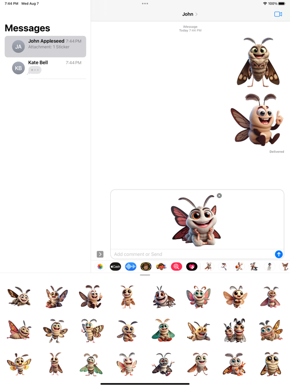The image size is (290, 387).
Task: Open the Kate Bell conversation
Action: [x=45, y=68]
